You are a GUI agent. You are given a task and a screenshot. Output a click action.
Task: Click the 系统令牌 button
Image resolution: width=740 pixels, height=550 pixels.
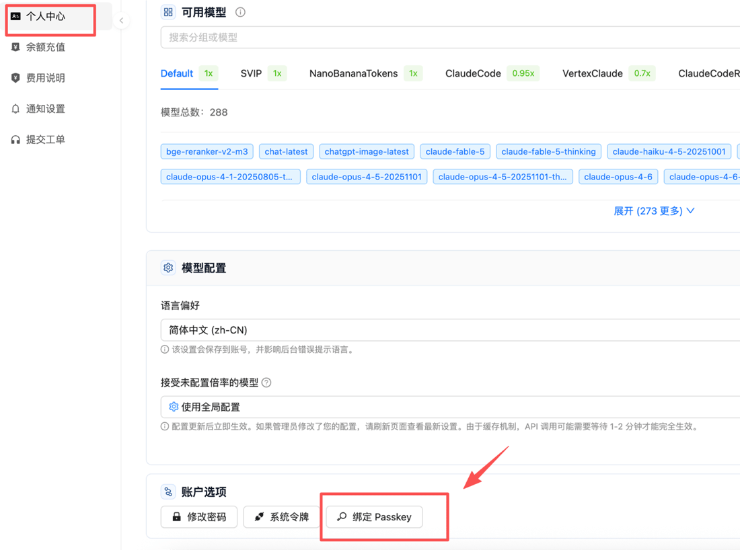click(281, 517)
